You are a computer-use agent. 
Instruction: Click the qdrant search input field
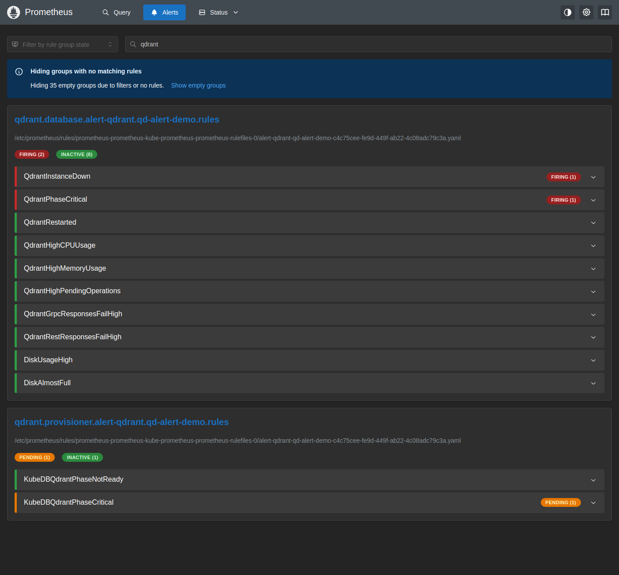coord(368,44)
